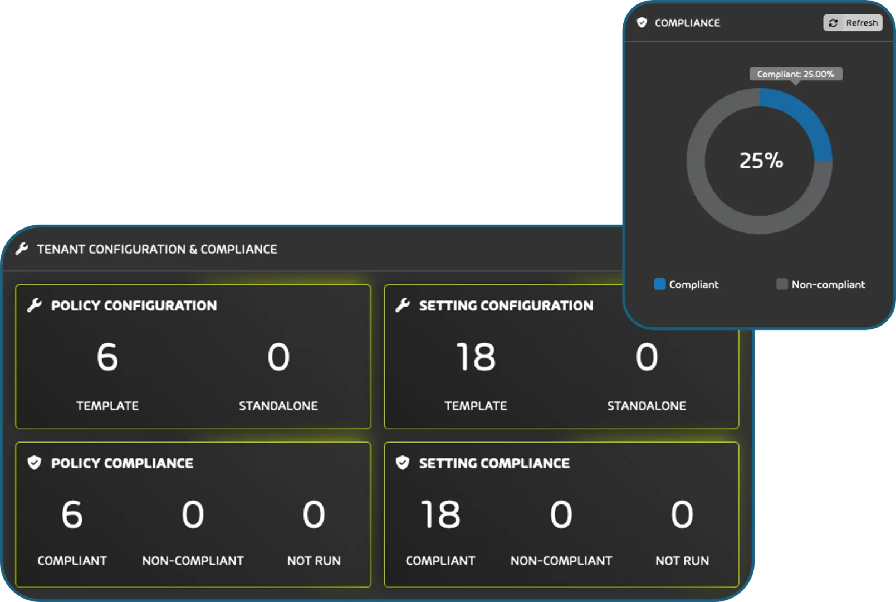The image size is (896, 602).
Task: Select the shield icon on Setting Compliance card
Action: click(402, 463)
